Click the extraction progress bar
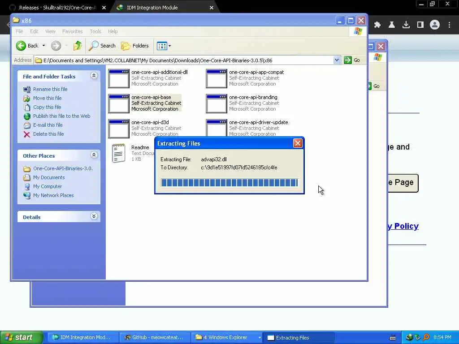 [229, 183]
